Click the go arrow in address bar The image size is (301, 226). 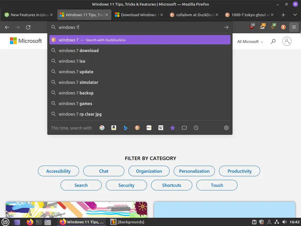[226, 27]
